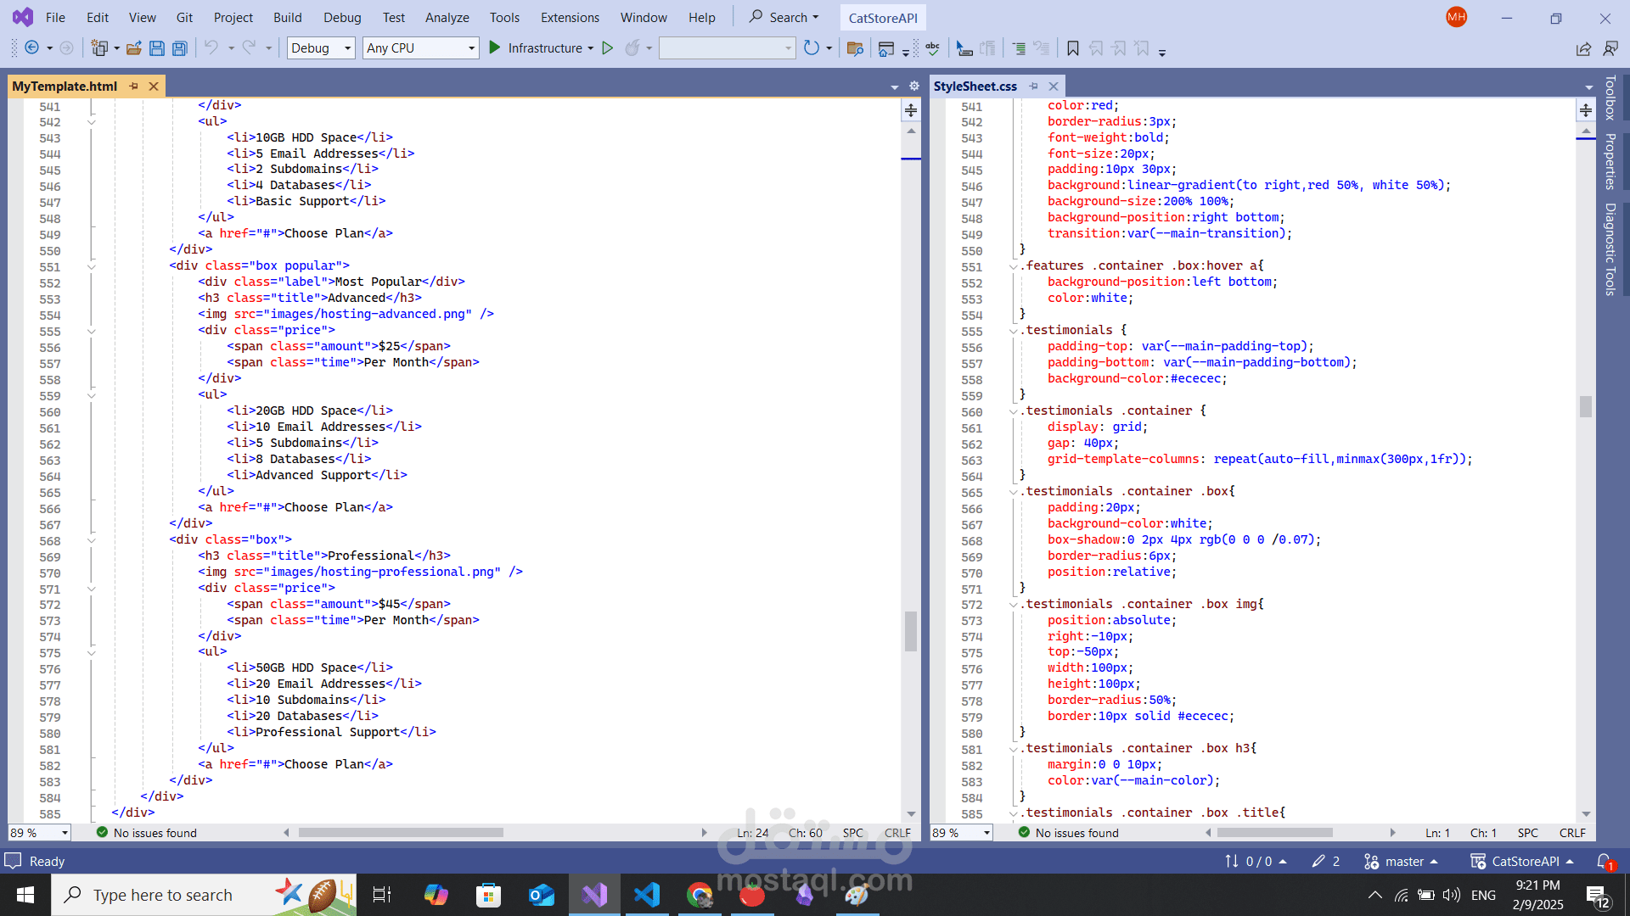Switch to the StyleSheet.css tab
Image resolution: width=1630 pixels, height=916 pixels.
[x=975, y=86]
